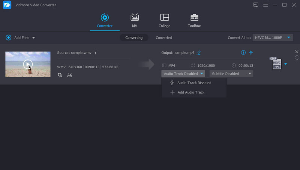Switch to the Converted list
300x170 pixels.
(164, 38)
